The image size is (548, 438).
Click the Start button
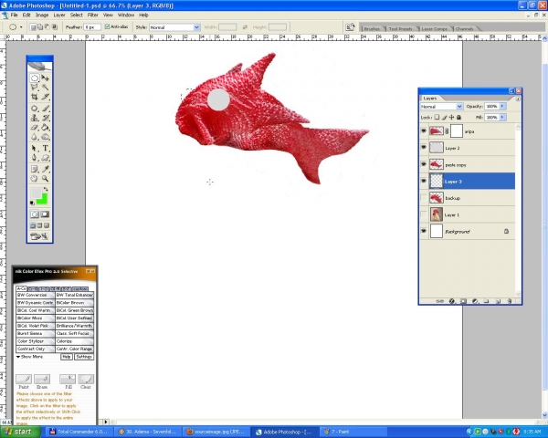pyautogui.click(x=21, y=432)
